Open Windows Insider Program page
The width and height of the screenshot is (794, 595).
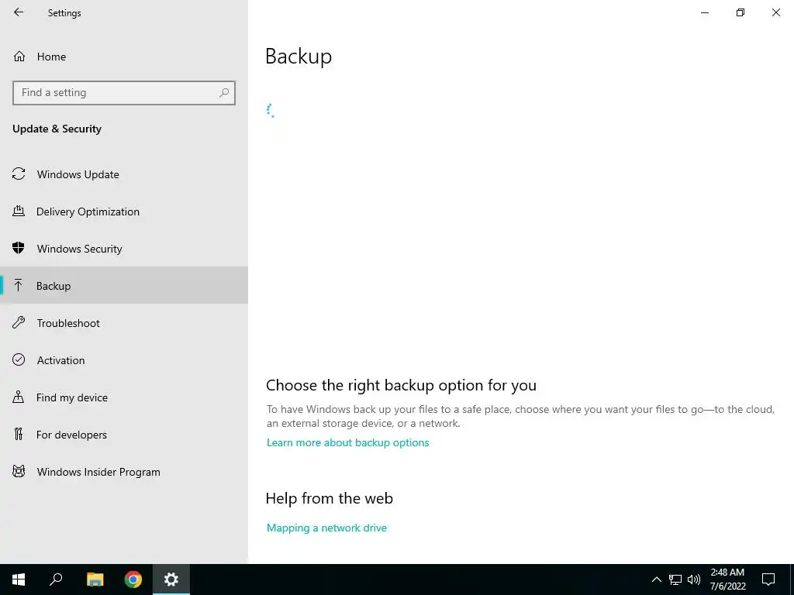tap(124, 472)
